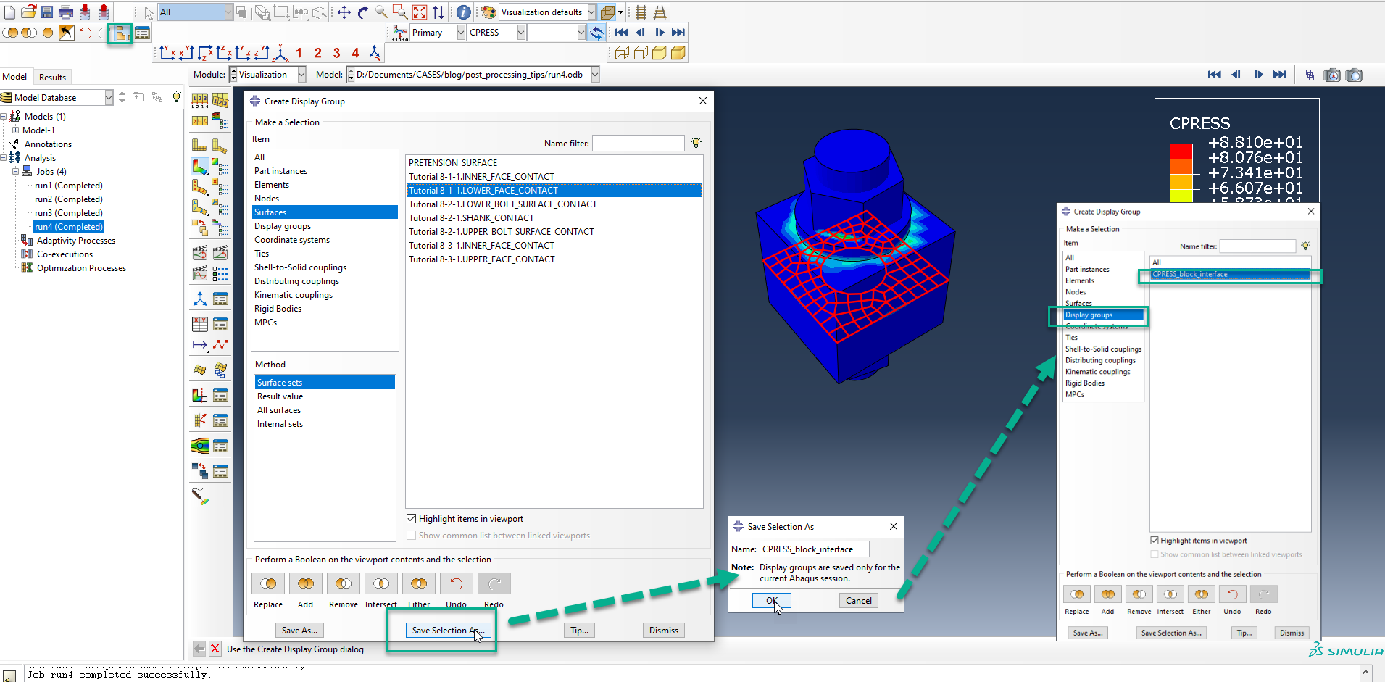This screenshot has height=682, width=1385.
Task: Open the Model Database dropdown
Action: pyautogui.click(x=109, y=97)
